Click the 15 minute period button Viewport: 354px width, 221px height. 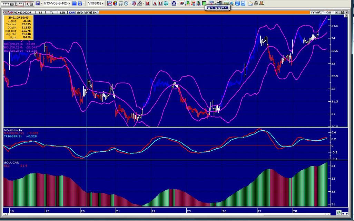pyautogui.click(x=40, y=12)
